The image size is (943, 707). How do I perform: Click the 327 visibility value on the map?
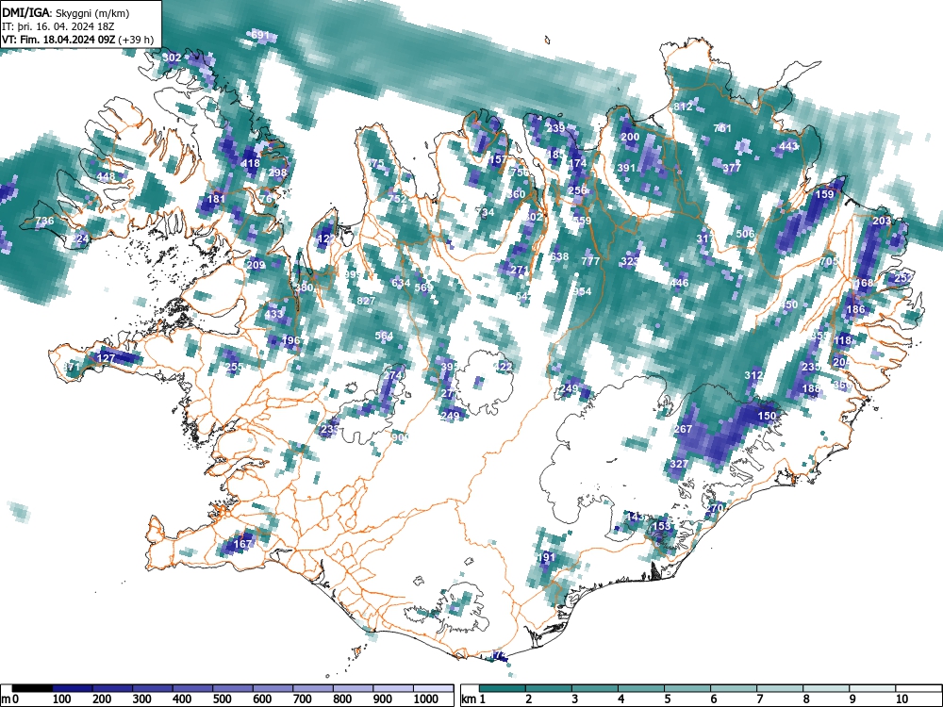tap(679, 464)
